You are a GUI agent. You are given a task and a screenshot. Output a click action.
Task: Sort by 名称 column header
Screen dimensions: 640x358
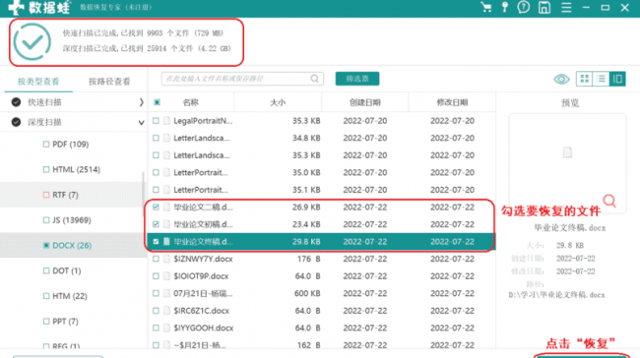(x=191, y=102)
